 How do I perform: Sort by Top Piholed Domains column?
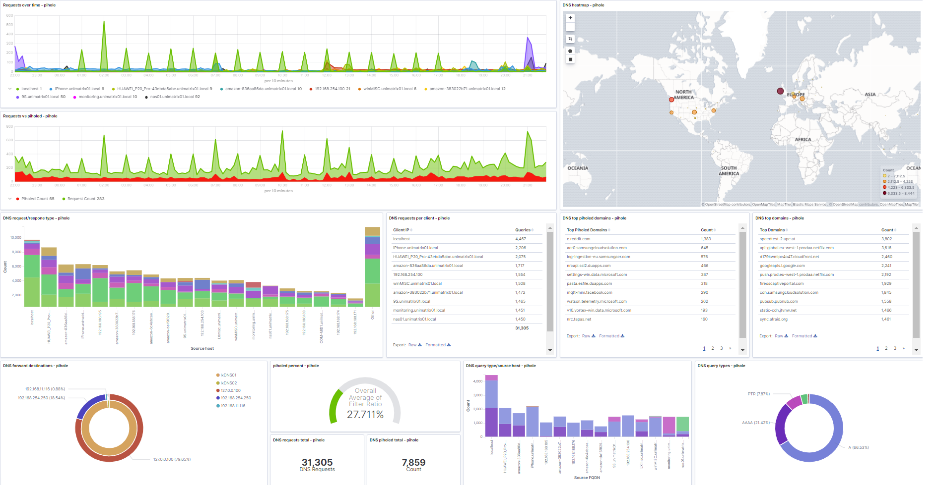(x=589, y=230)
